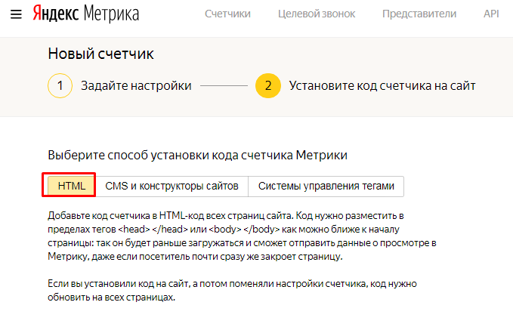Open the Представители page

coord(419,14)
